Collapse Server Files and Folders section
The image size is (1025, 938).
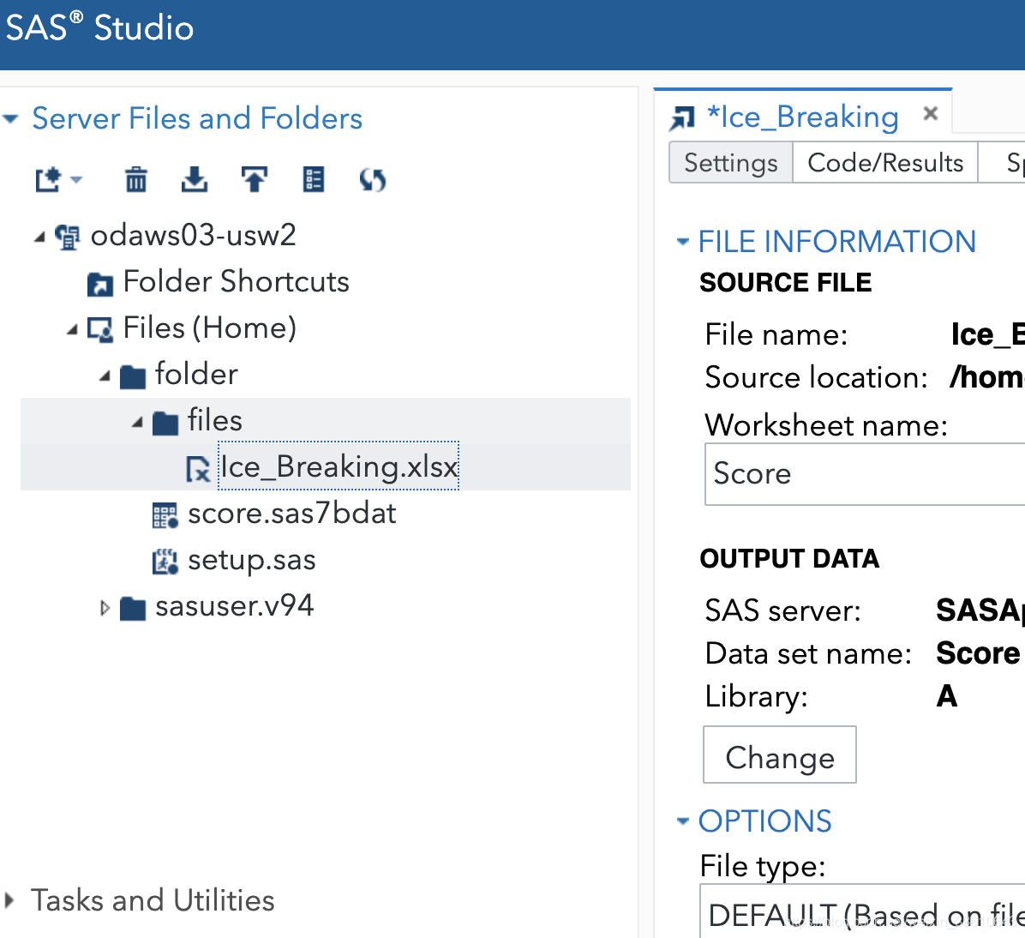[10, 119]
